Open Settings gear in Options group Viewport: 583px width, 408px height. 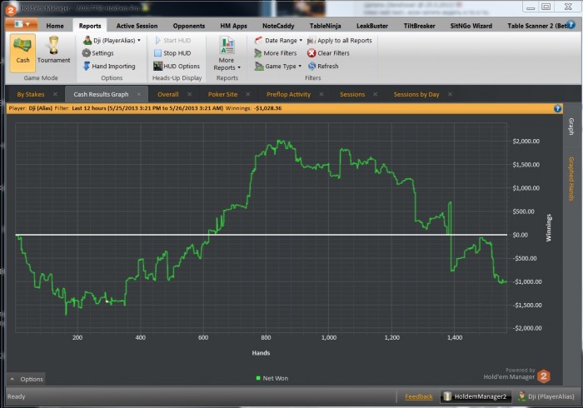(x=97, y=53)
